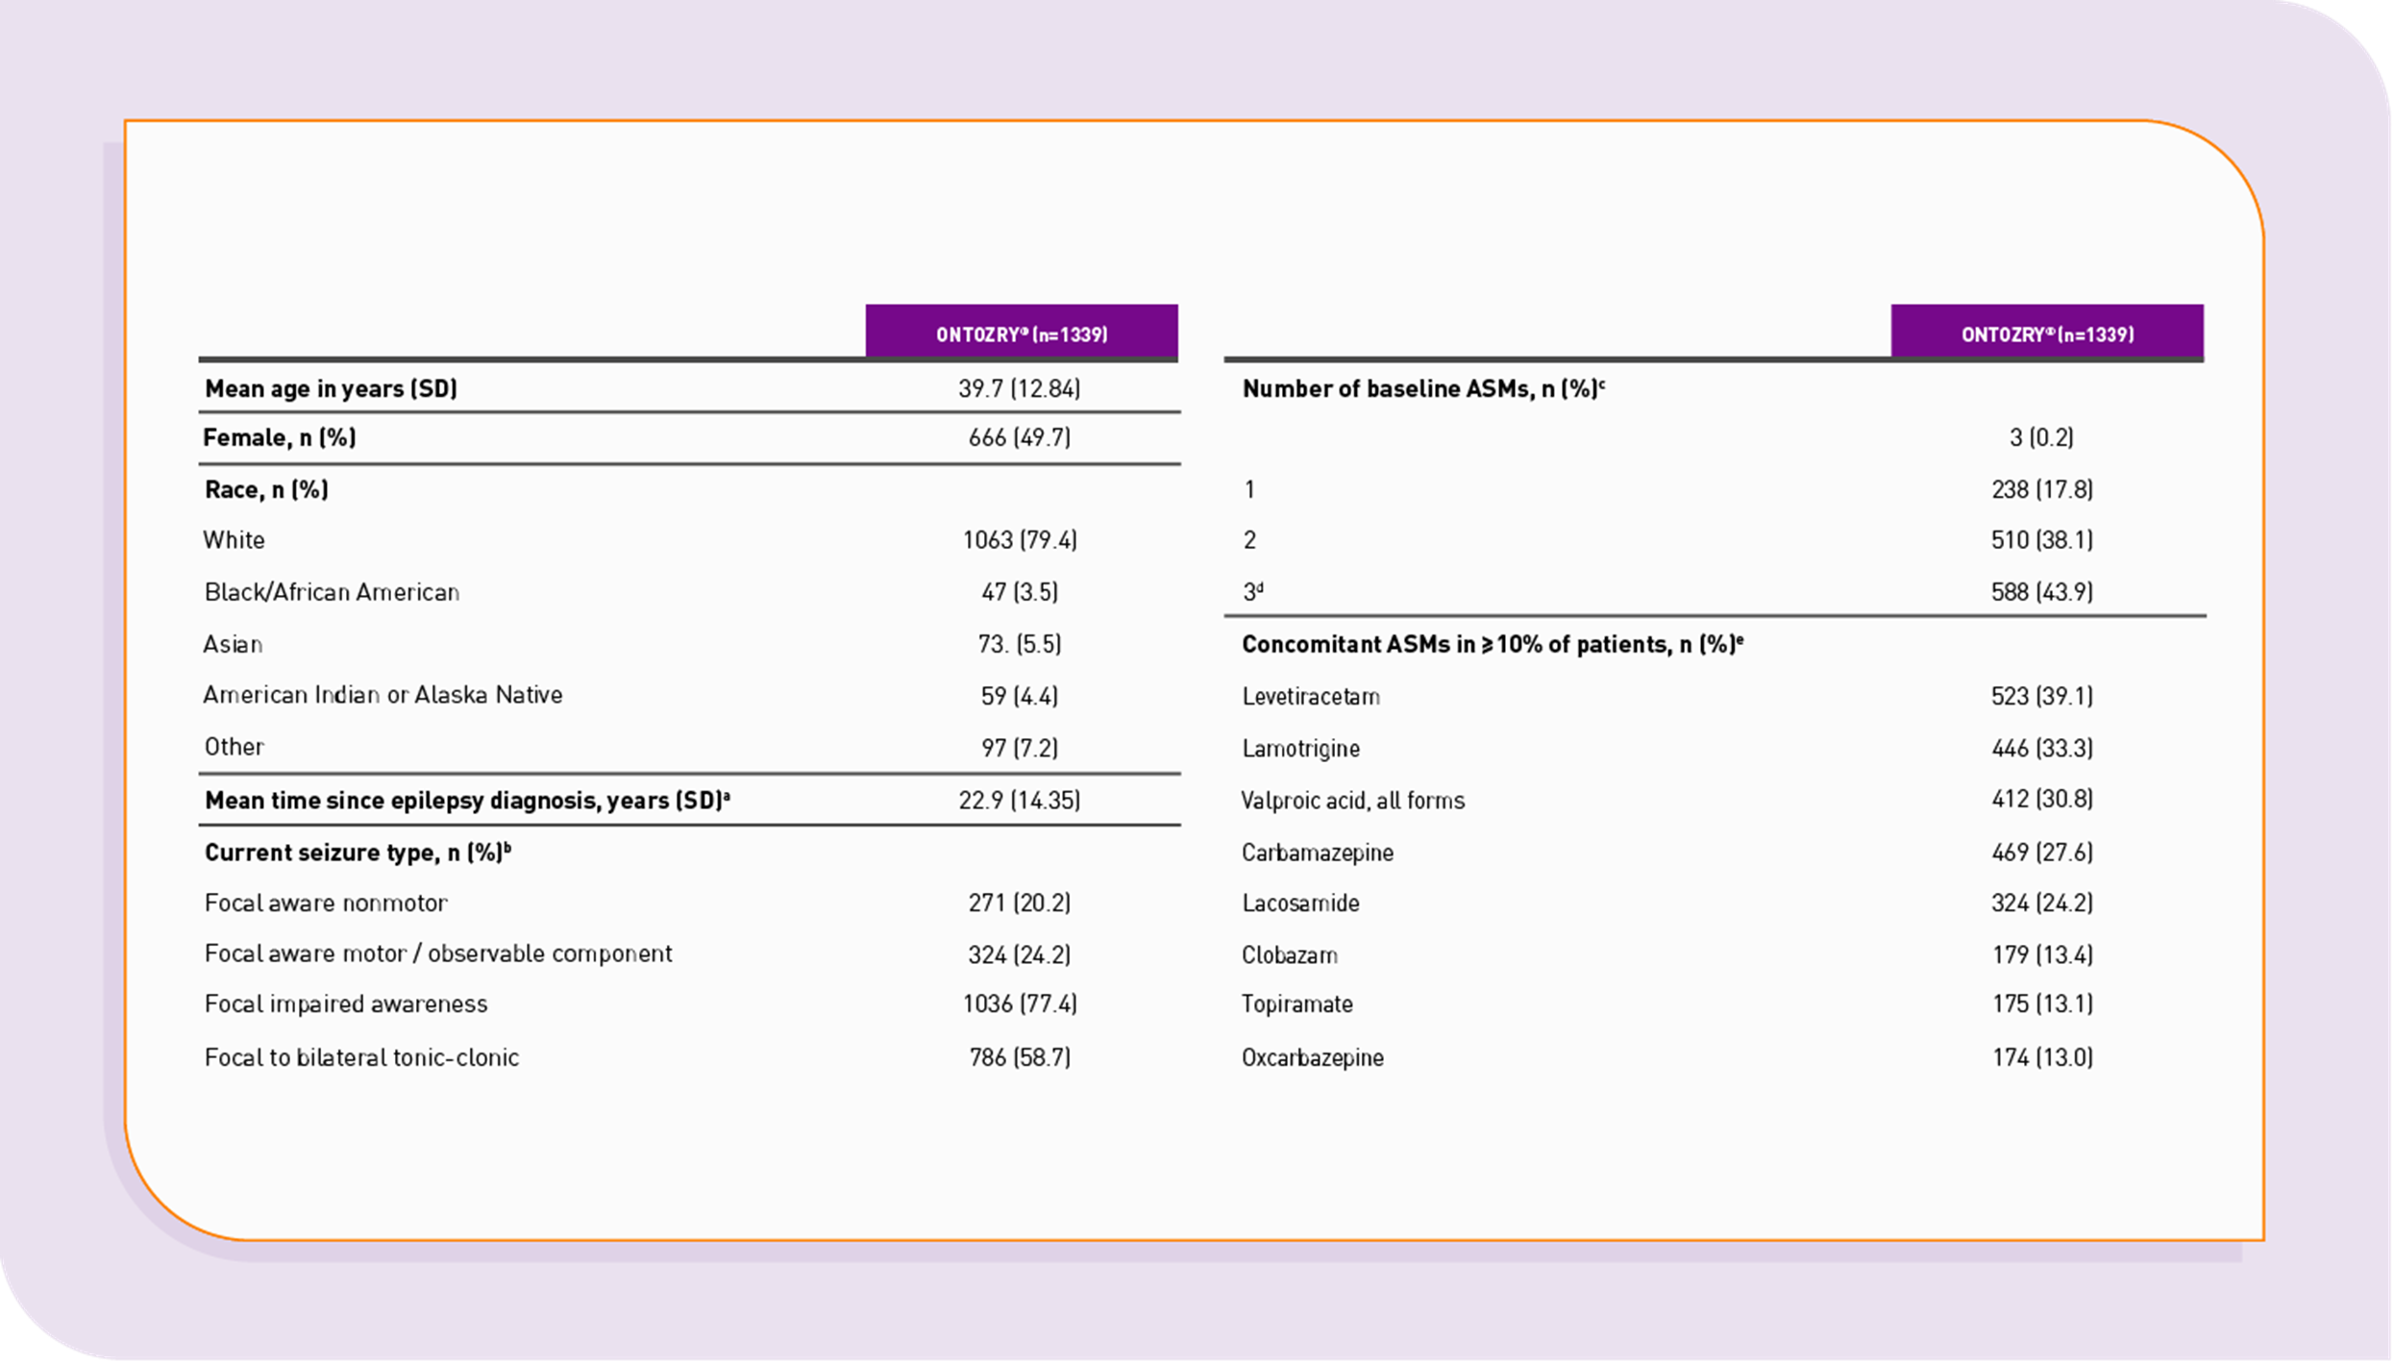Select the 'Female, n (%)' row label
The width and height of the screenshot is (2394, 1362).
click(x=279, y=438)
